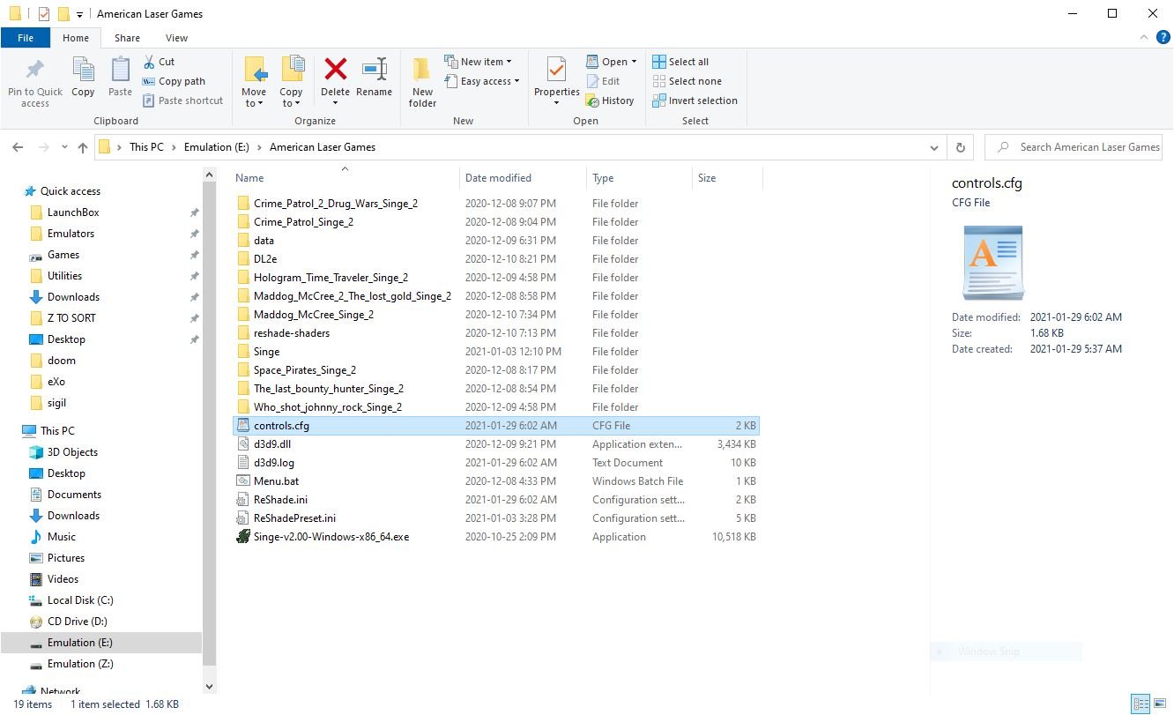Create a New folder
This screenshot has height=715, width=1174.
coord(422,83)
